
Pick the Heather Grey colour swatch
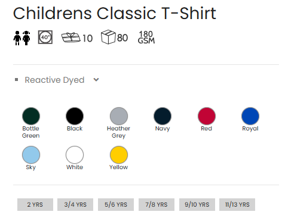(x=119, y=116)
